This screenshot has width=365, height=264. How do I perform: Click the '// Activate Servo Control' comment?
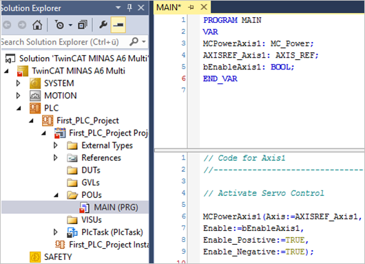[264, 193]
